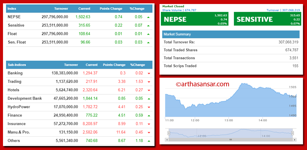Screen dimensions: 307x150
Task: Click the green up arrow in Finance row
Action: tap(149, 116)
